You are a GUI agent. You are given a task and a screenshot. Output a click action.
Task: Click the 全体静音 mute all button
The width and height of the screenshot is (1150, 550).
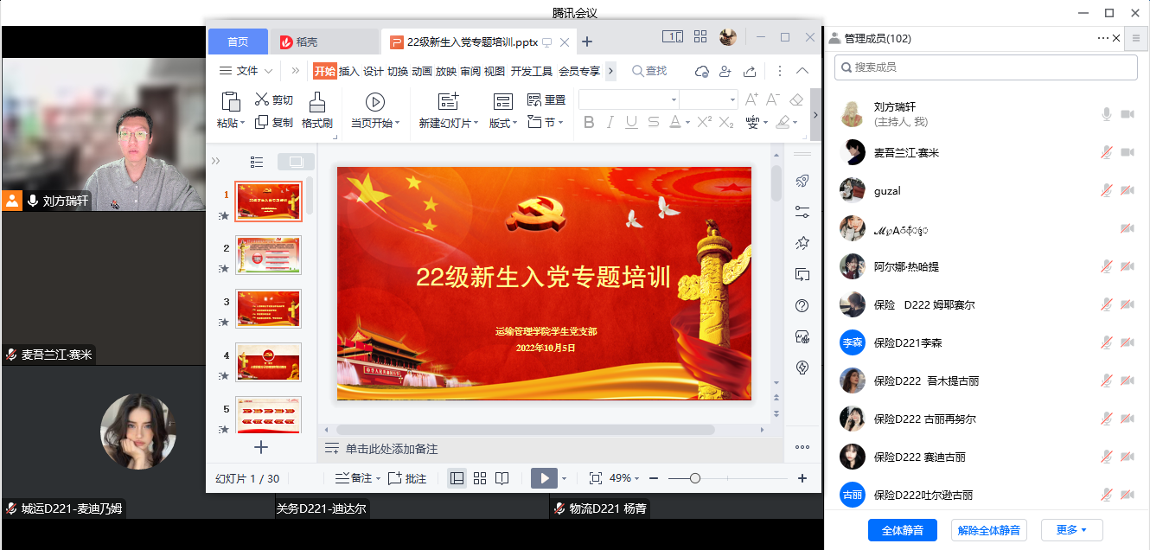pyautogui.click(x=902, y=530)
